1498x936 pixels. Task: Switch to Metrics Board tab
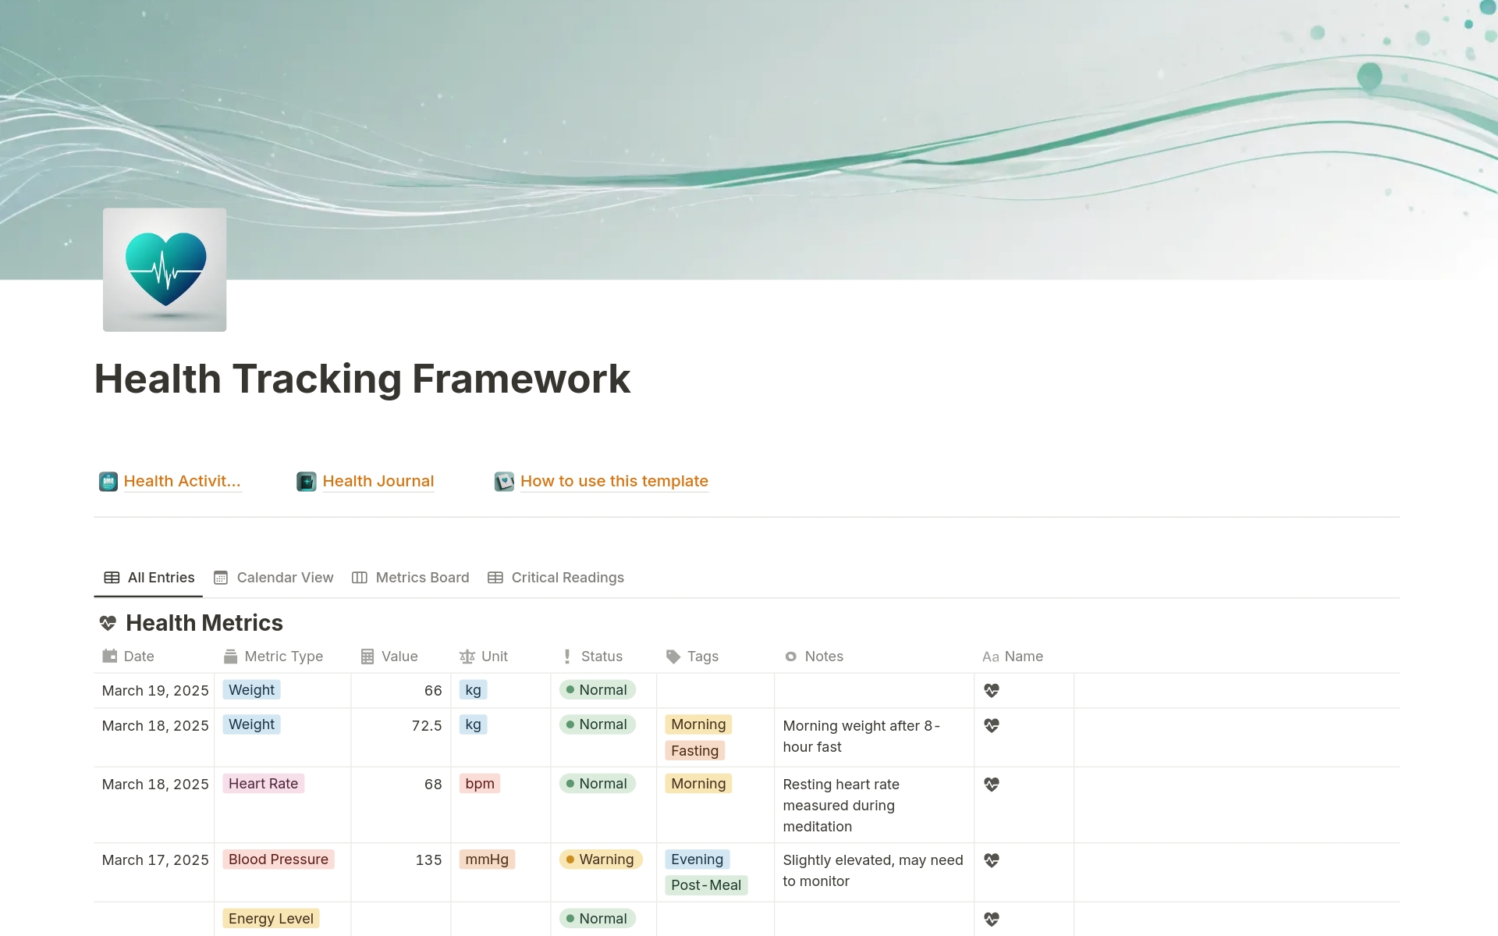[411, 578]
